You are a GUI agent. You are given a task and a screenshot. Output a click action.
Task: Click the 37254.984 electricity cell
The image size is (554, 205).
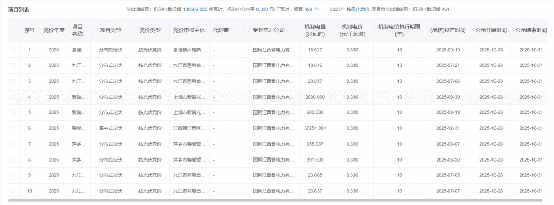315,128
